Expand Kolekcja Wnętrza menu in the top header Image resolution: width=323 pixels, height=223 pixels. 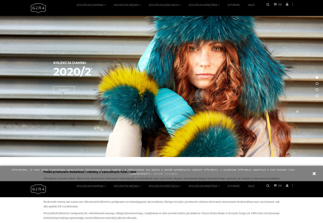tap(204, 5)
